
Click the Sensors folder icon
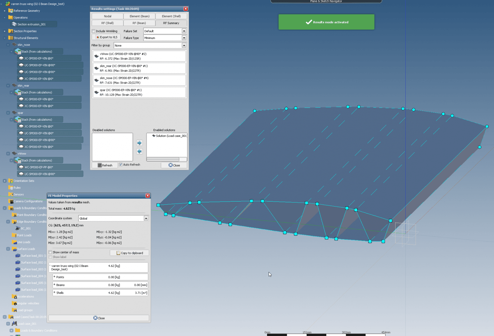point(11,194)
